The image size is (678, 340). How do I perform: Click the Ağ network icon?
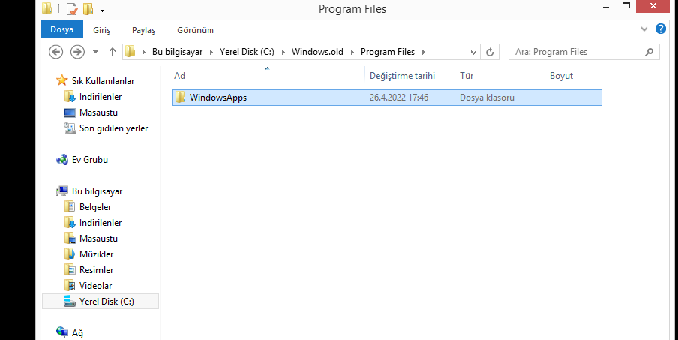62,332
